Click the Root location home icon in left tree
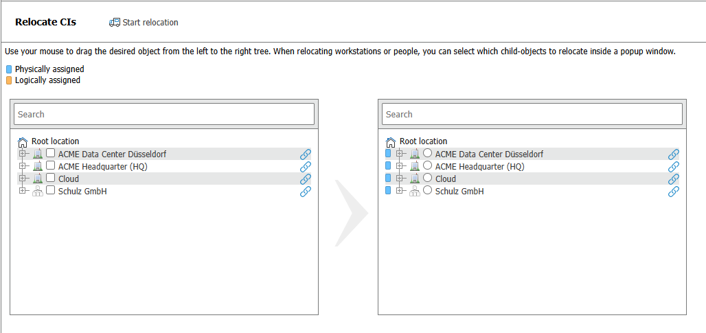This screenshot has width=706, height=333. coord(23,142)
